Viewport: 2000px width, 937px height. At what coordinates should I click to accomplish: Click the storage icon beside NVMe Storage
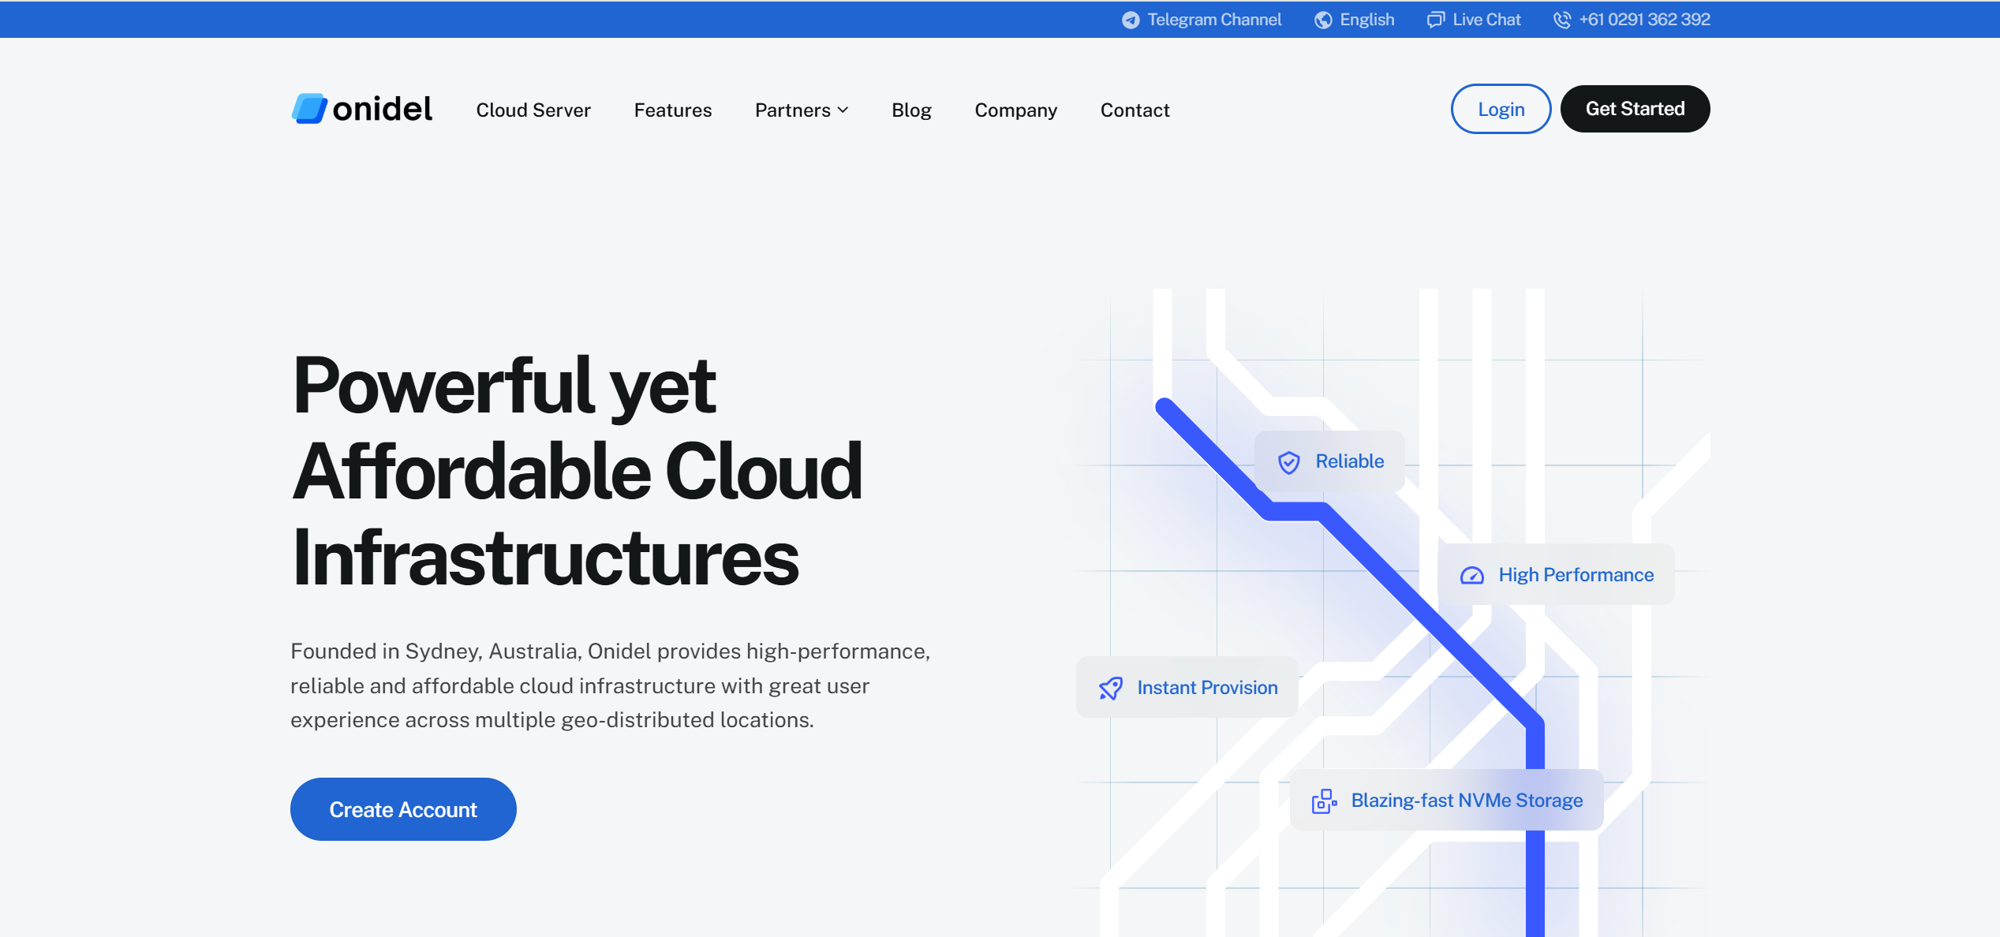[1325, 801]
